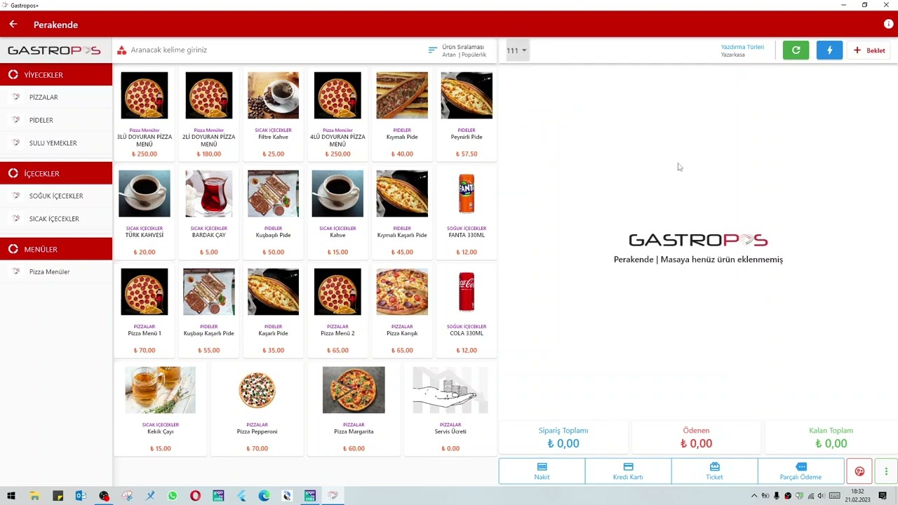The height and width of the screenshot is (505, 898).
Task: Collapse the YİYECEKLER category header
Action: pos(56,74)
